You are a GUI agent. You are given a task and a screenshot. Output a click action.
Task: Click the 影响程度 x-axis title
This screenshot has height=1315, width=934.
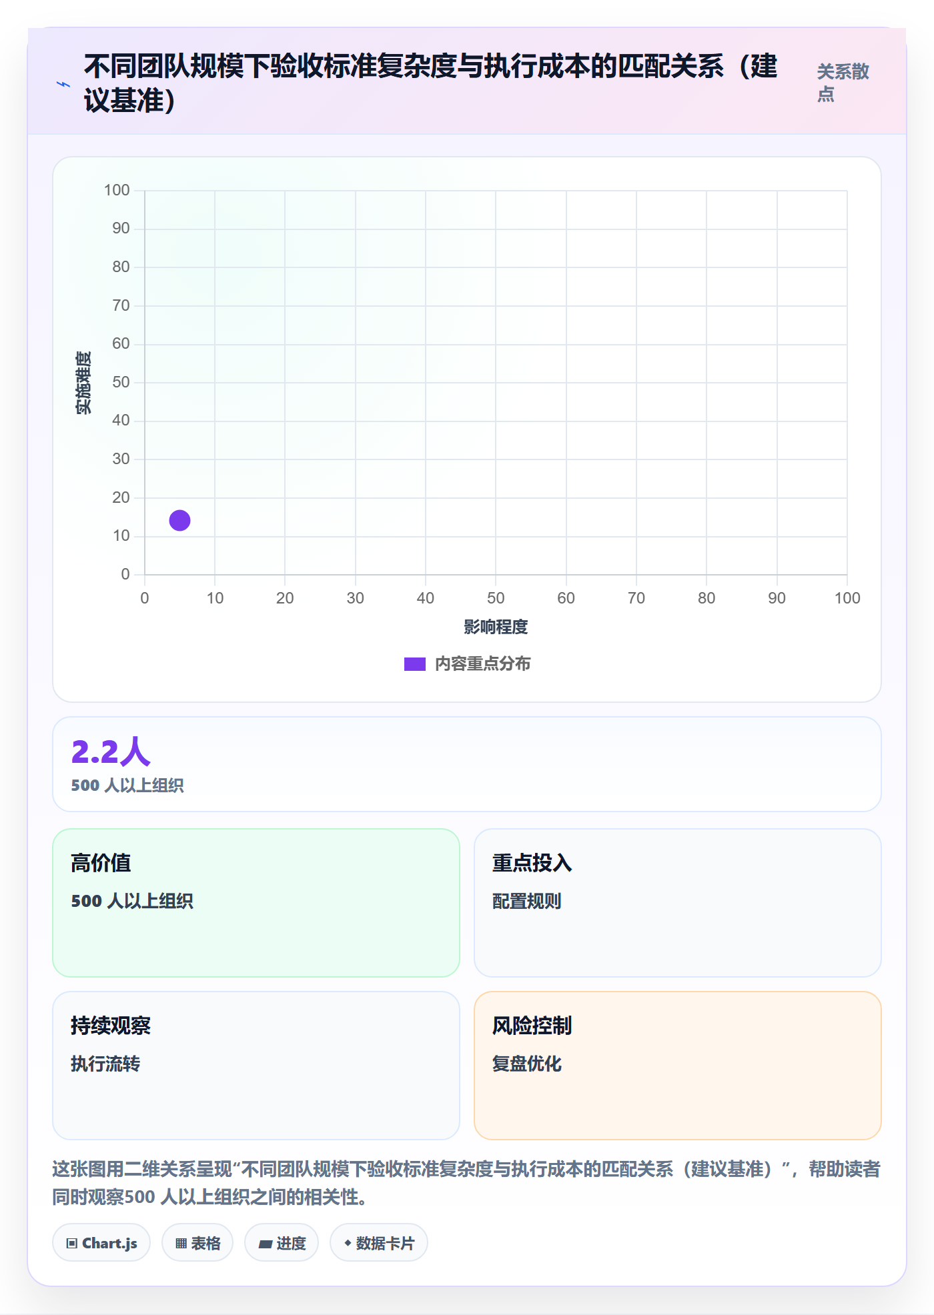point(496,627)
